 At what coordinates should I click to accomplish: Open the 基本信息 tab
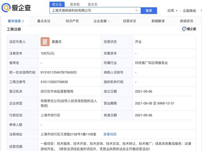coord(16,21)
